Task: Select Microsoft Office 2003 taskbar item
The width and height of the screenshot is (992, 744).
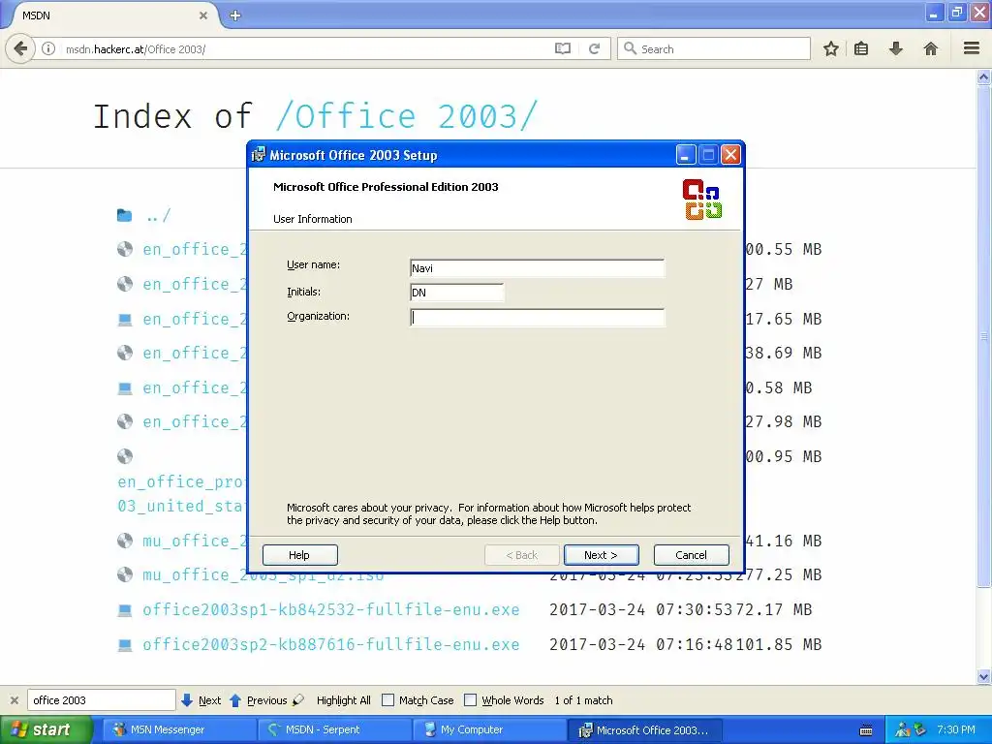Action: coord(644,730)
